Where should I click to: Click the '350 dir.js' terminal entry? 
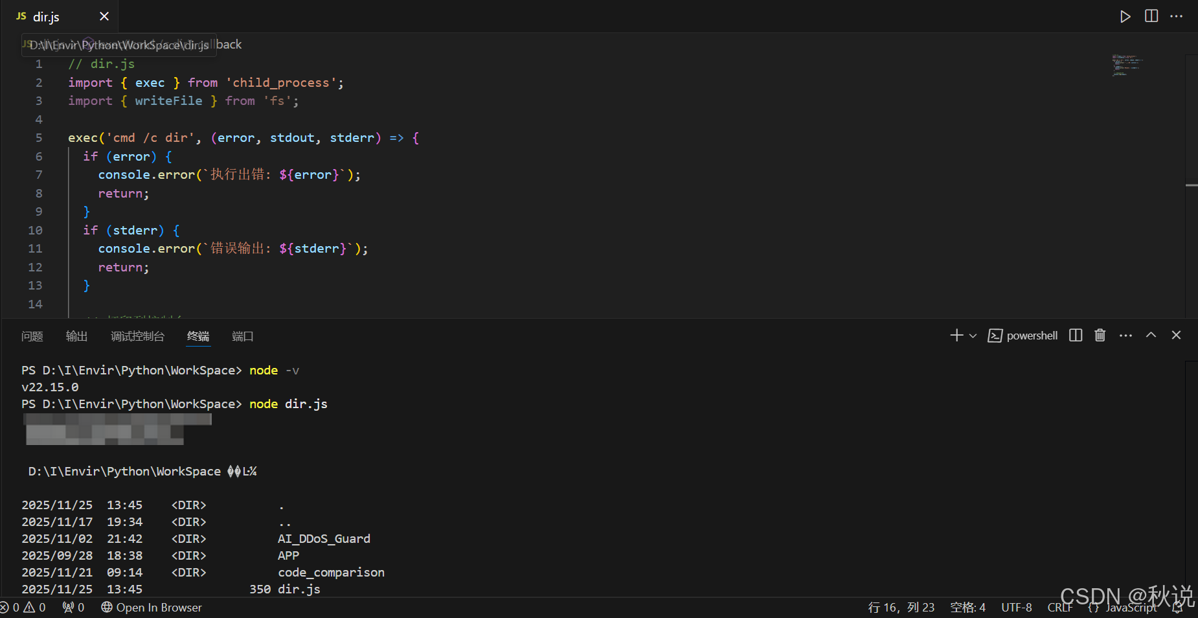tap(285, 589)
